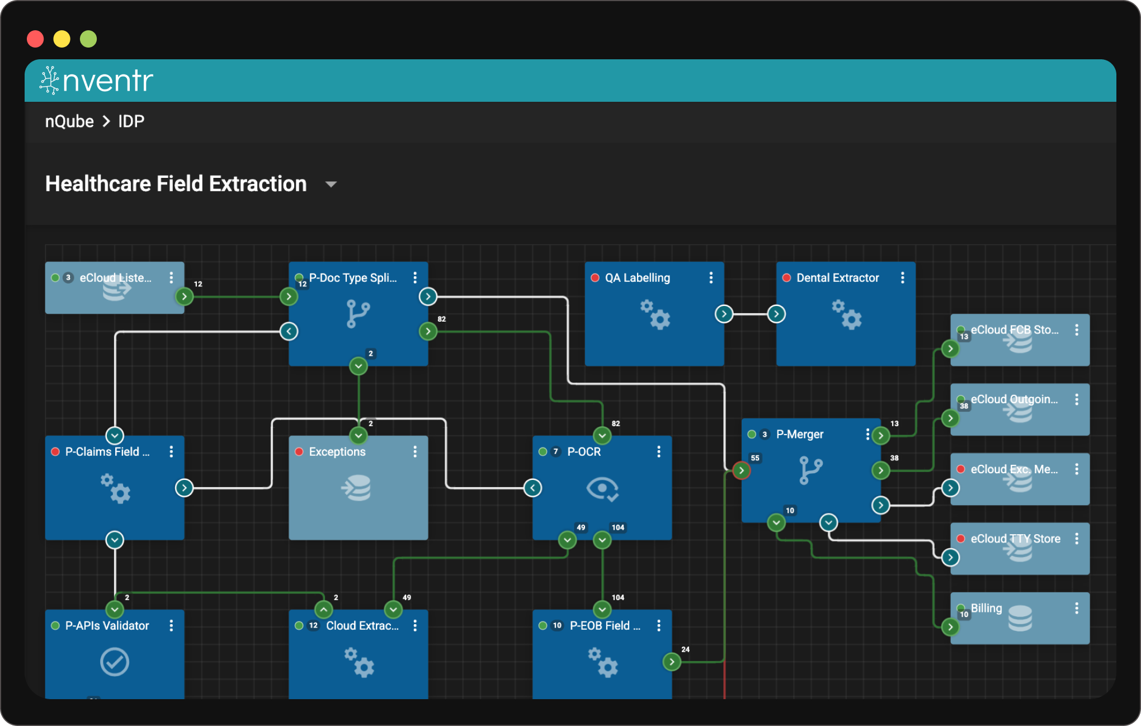Open Cloud Extractor node three-dot menu
This screenshot has height=726, width=1141.
pos(415,625)
